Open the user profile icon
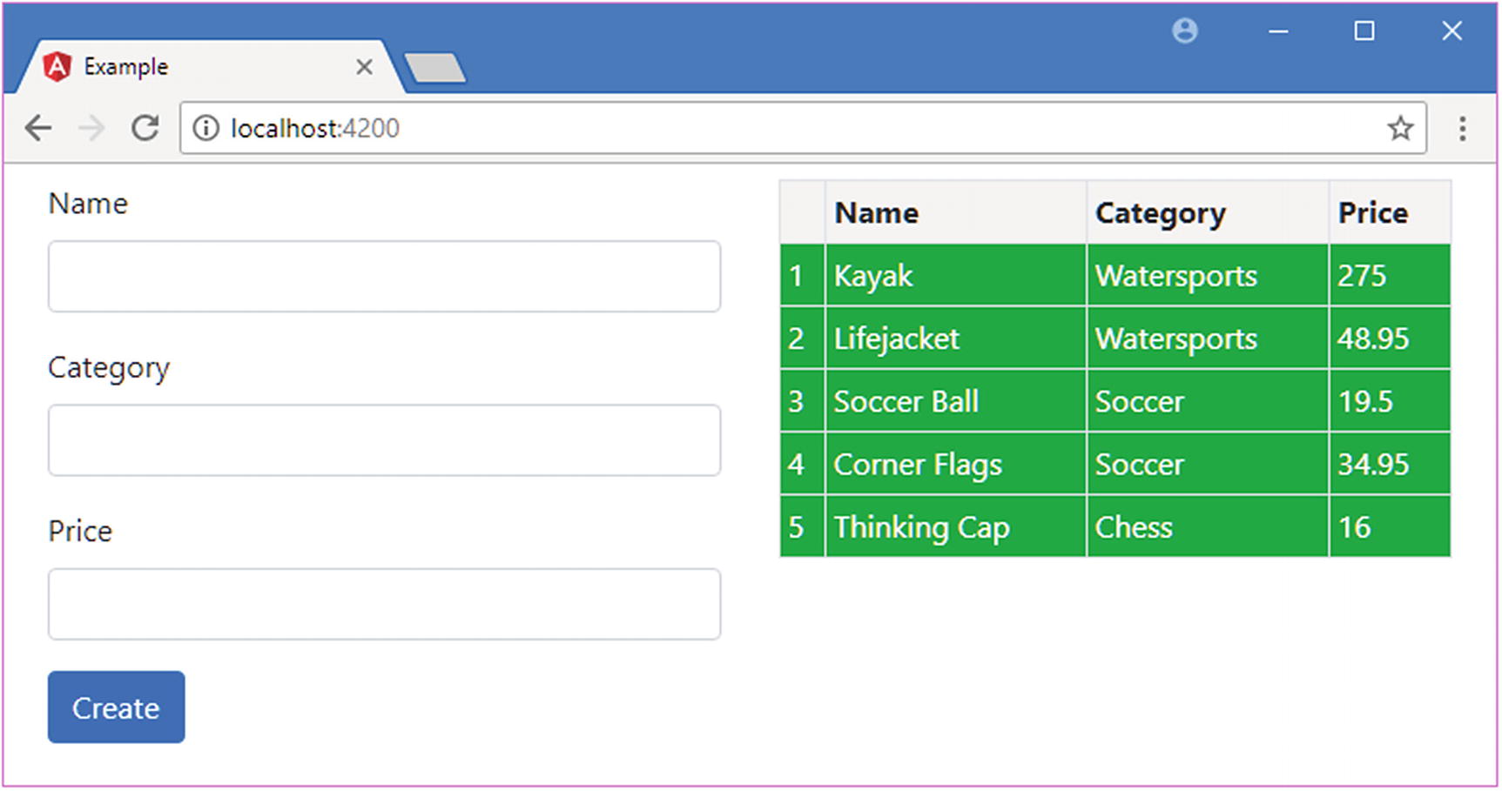Image resolution: width=1502 pixels, height=791 pixels. pos(1184,31)
